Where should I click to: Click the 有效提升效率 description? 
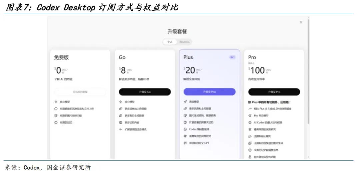(x=256, y=79)
